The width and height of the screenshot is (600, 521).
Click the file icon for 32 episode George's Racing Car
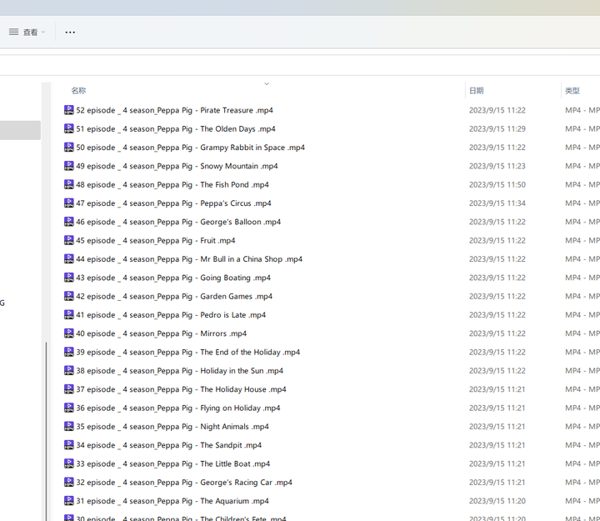[x=69, y=483]
